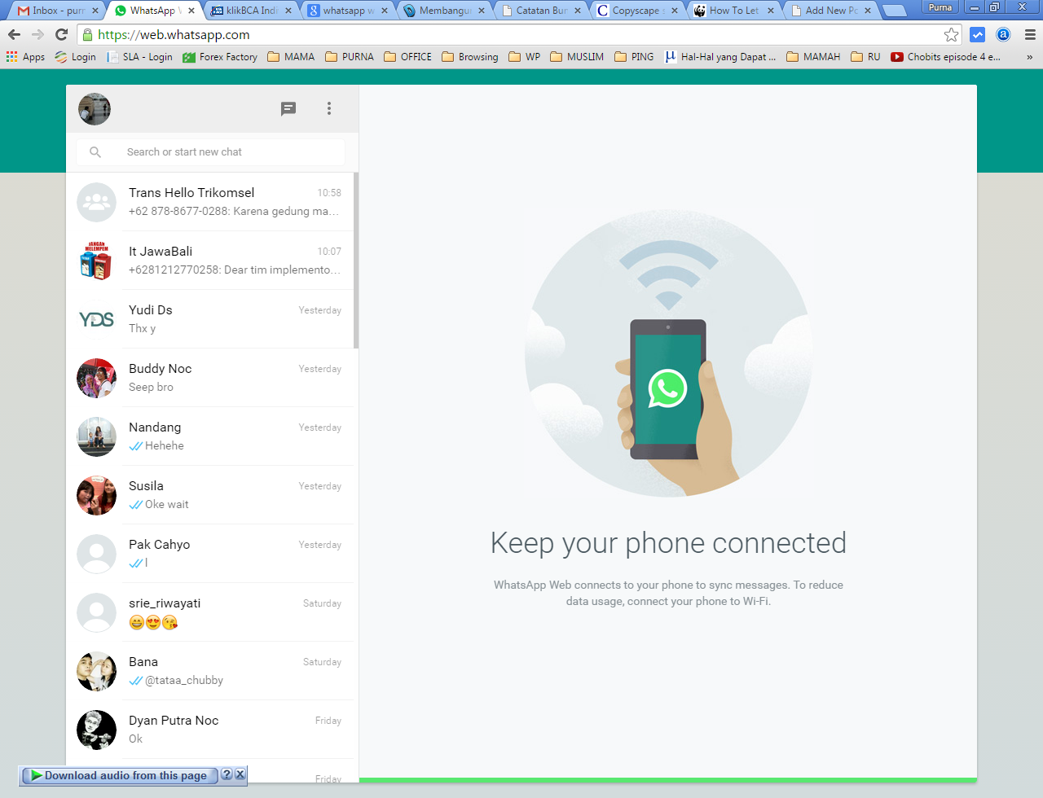Show more bookmarks with the chevron
This screenshot has width=1043, height=798.
1029,57
